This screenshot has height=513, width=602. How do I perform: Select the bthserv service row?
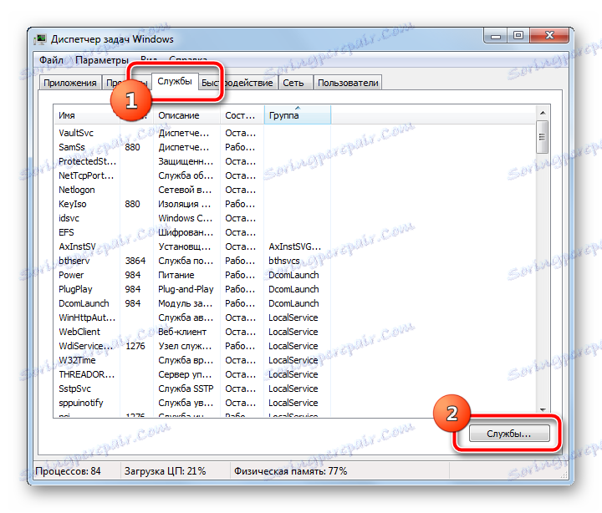coord(191,261)
